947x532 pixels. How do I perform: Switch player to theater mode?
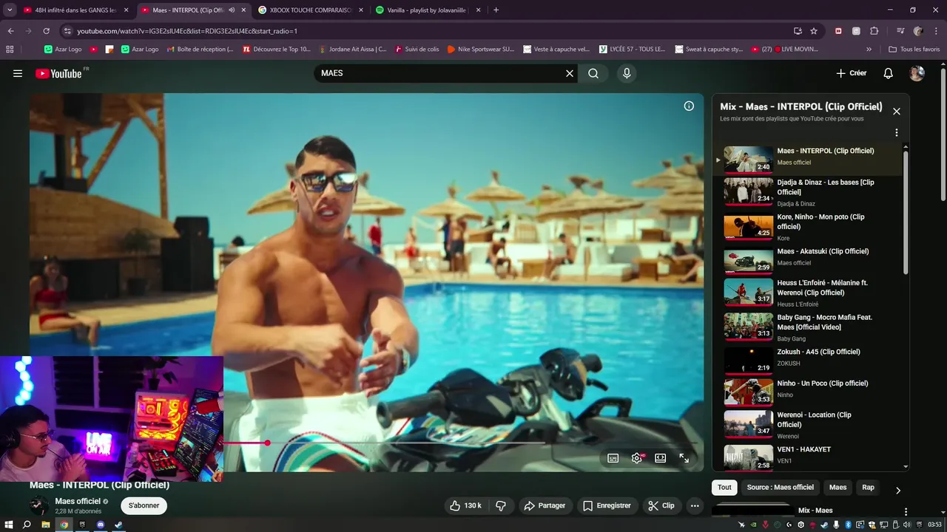(661, 458)
